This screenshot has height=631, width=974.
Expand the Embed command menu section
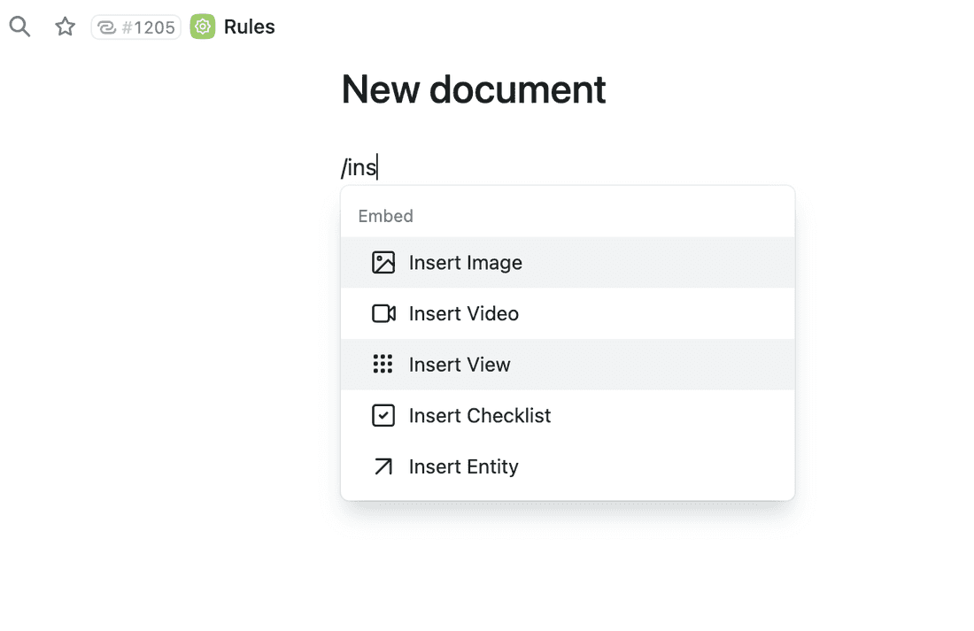point(384,215)
